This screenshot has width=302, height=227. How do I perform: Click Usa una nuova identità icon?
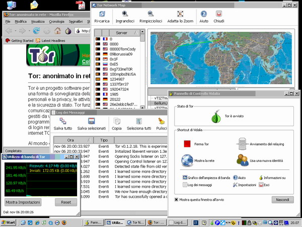pyautogui.click(x=243, y=160)
